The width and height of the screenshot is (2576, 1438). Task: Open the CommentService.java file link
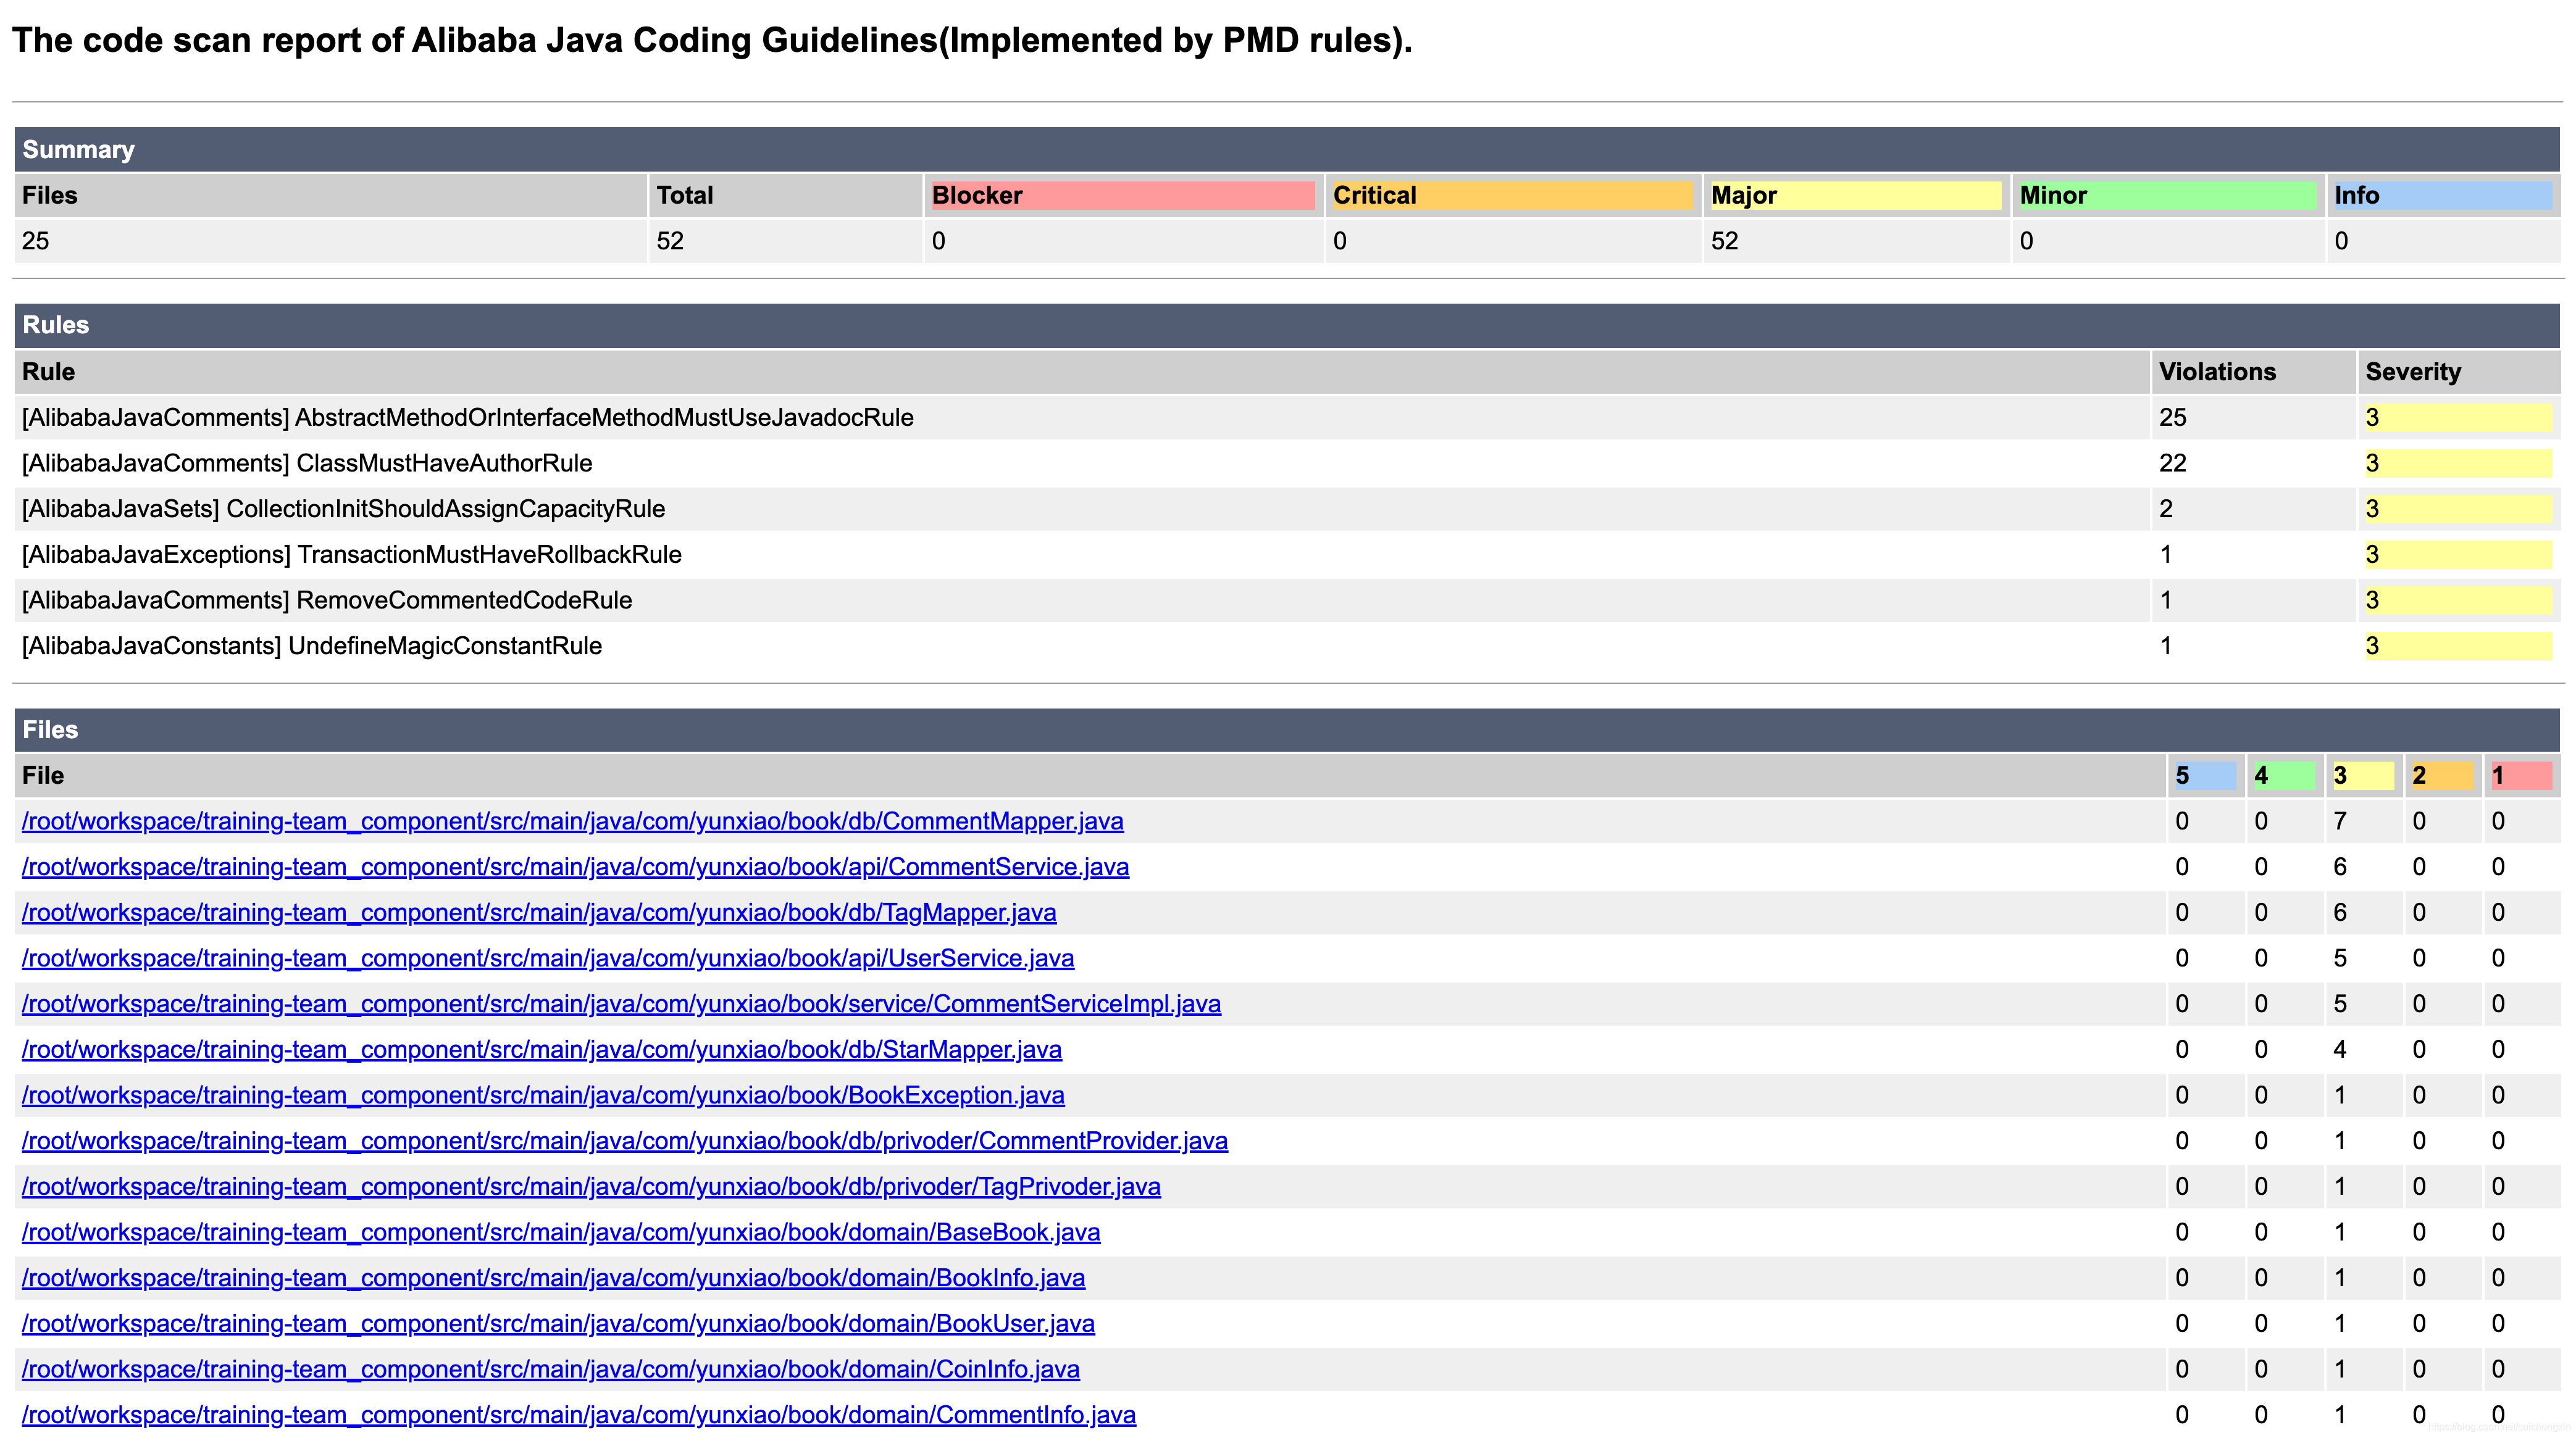[x=575, y=867]
